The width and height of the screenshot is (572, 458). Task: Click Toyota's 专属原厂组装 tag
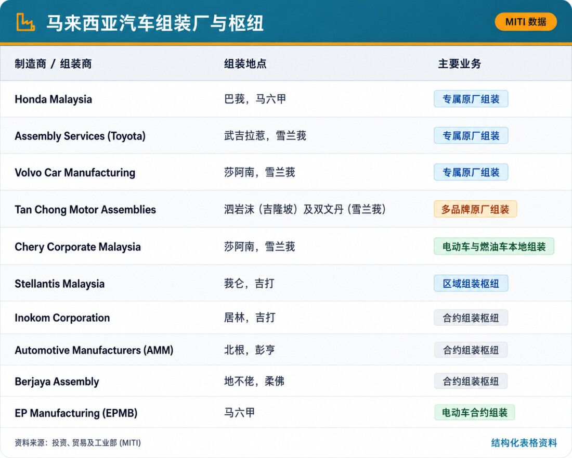point(471,136)
